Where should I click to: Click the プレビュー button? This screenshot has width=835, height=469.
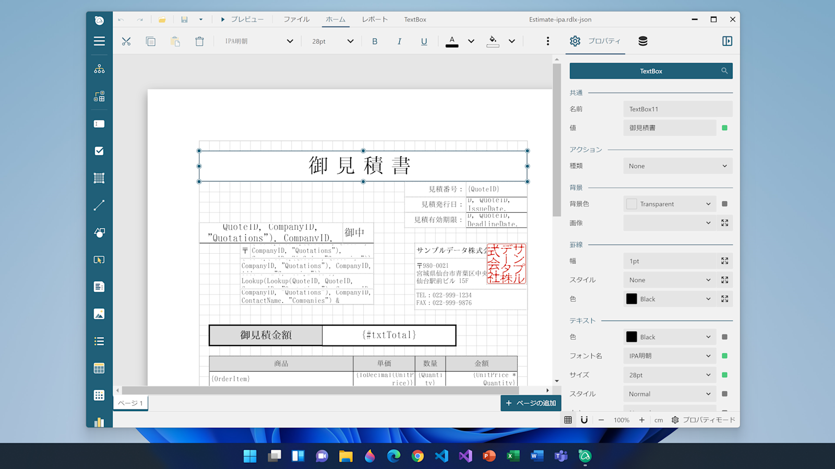pos(242,19)
